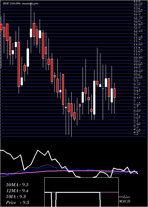Click the <<Live MACD label
The image size is (148, 207).
(x=125, y=199)
